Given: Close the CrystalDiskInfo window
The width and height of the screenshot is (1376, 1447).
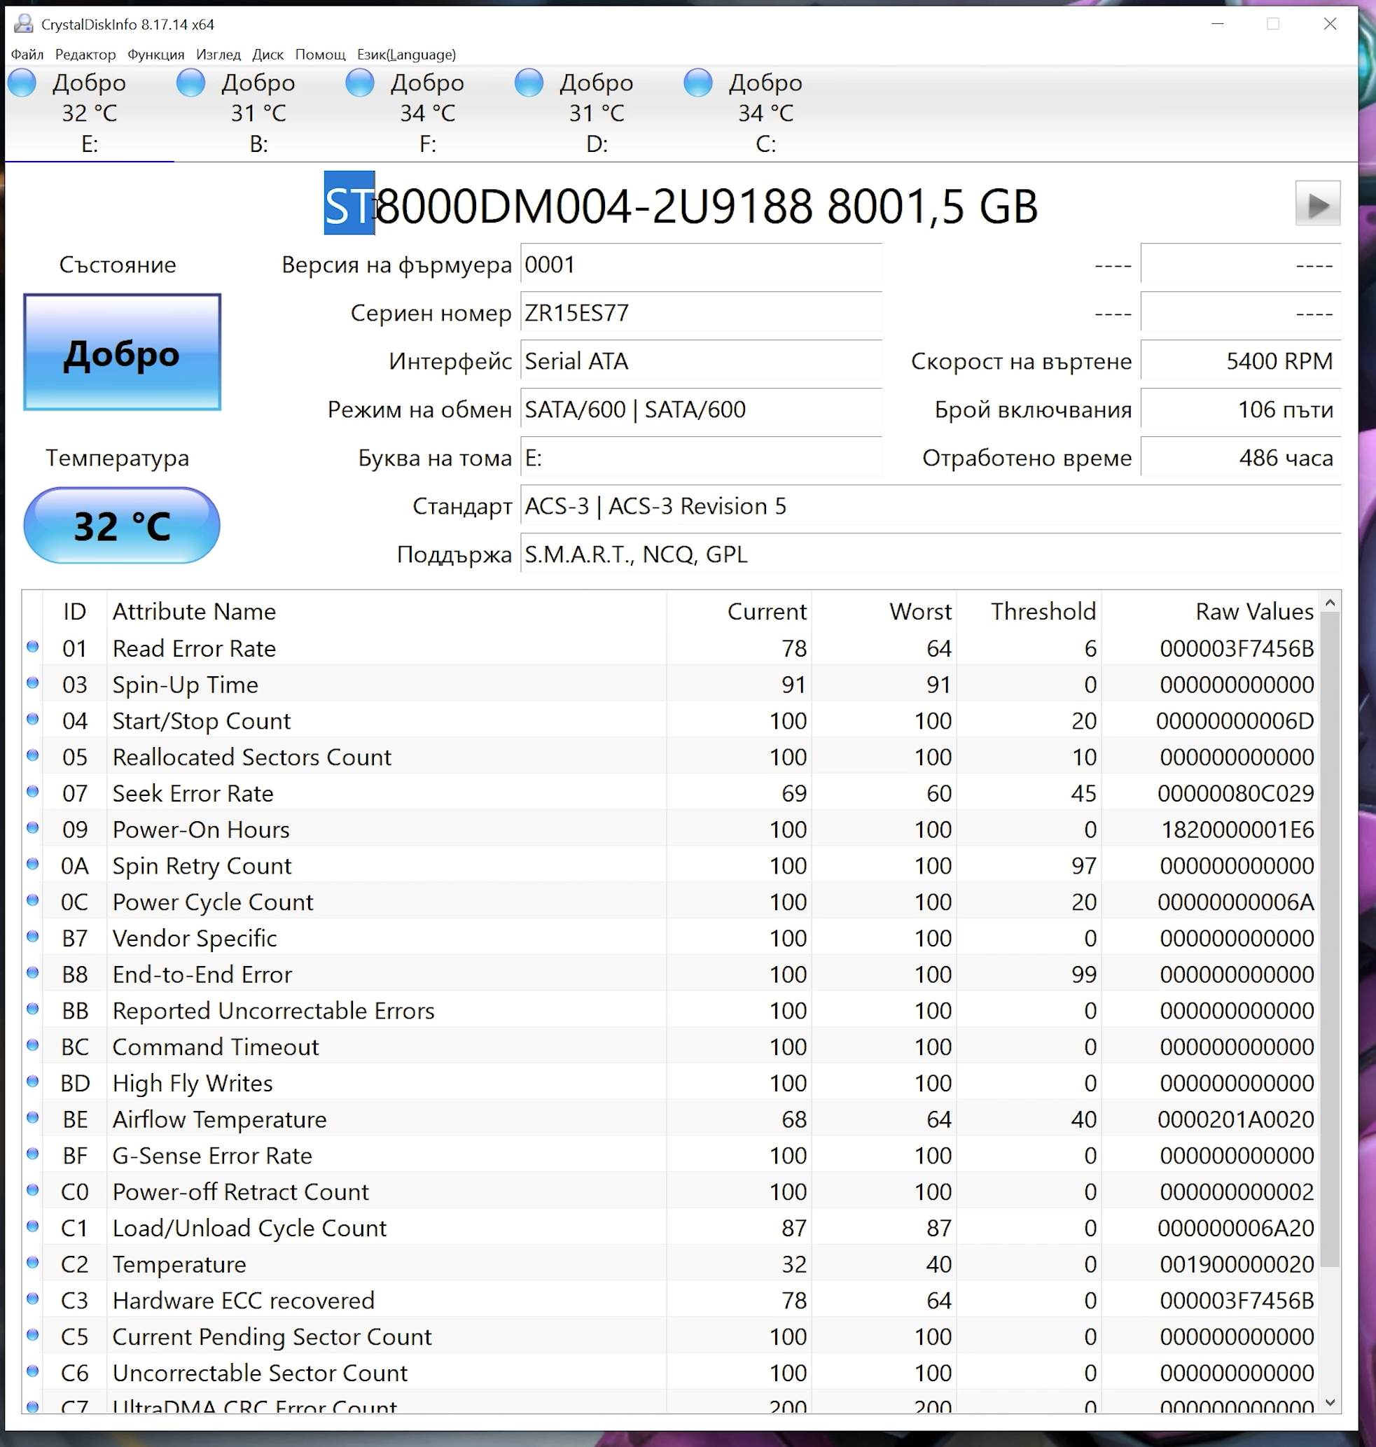Looking at the screenshot, I should (x=1330, y=24).
